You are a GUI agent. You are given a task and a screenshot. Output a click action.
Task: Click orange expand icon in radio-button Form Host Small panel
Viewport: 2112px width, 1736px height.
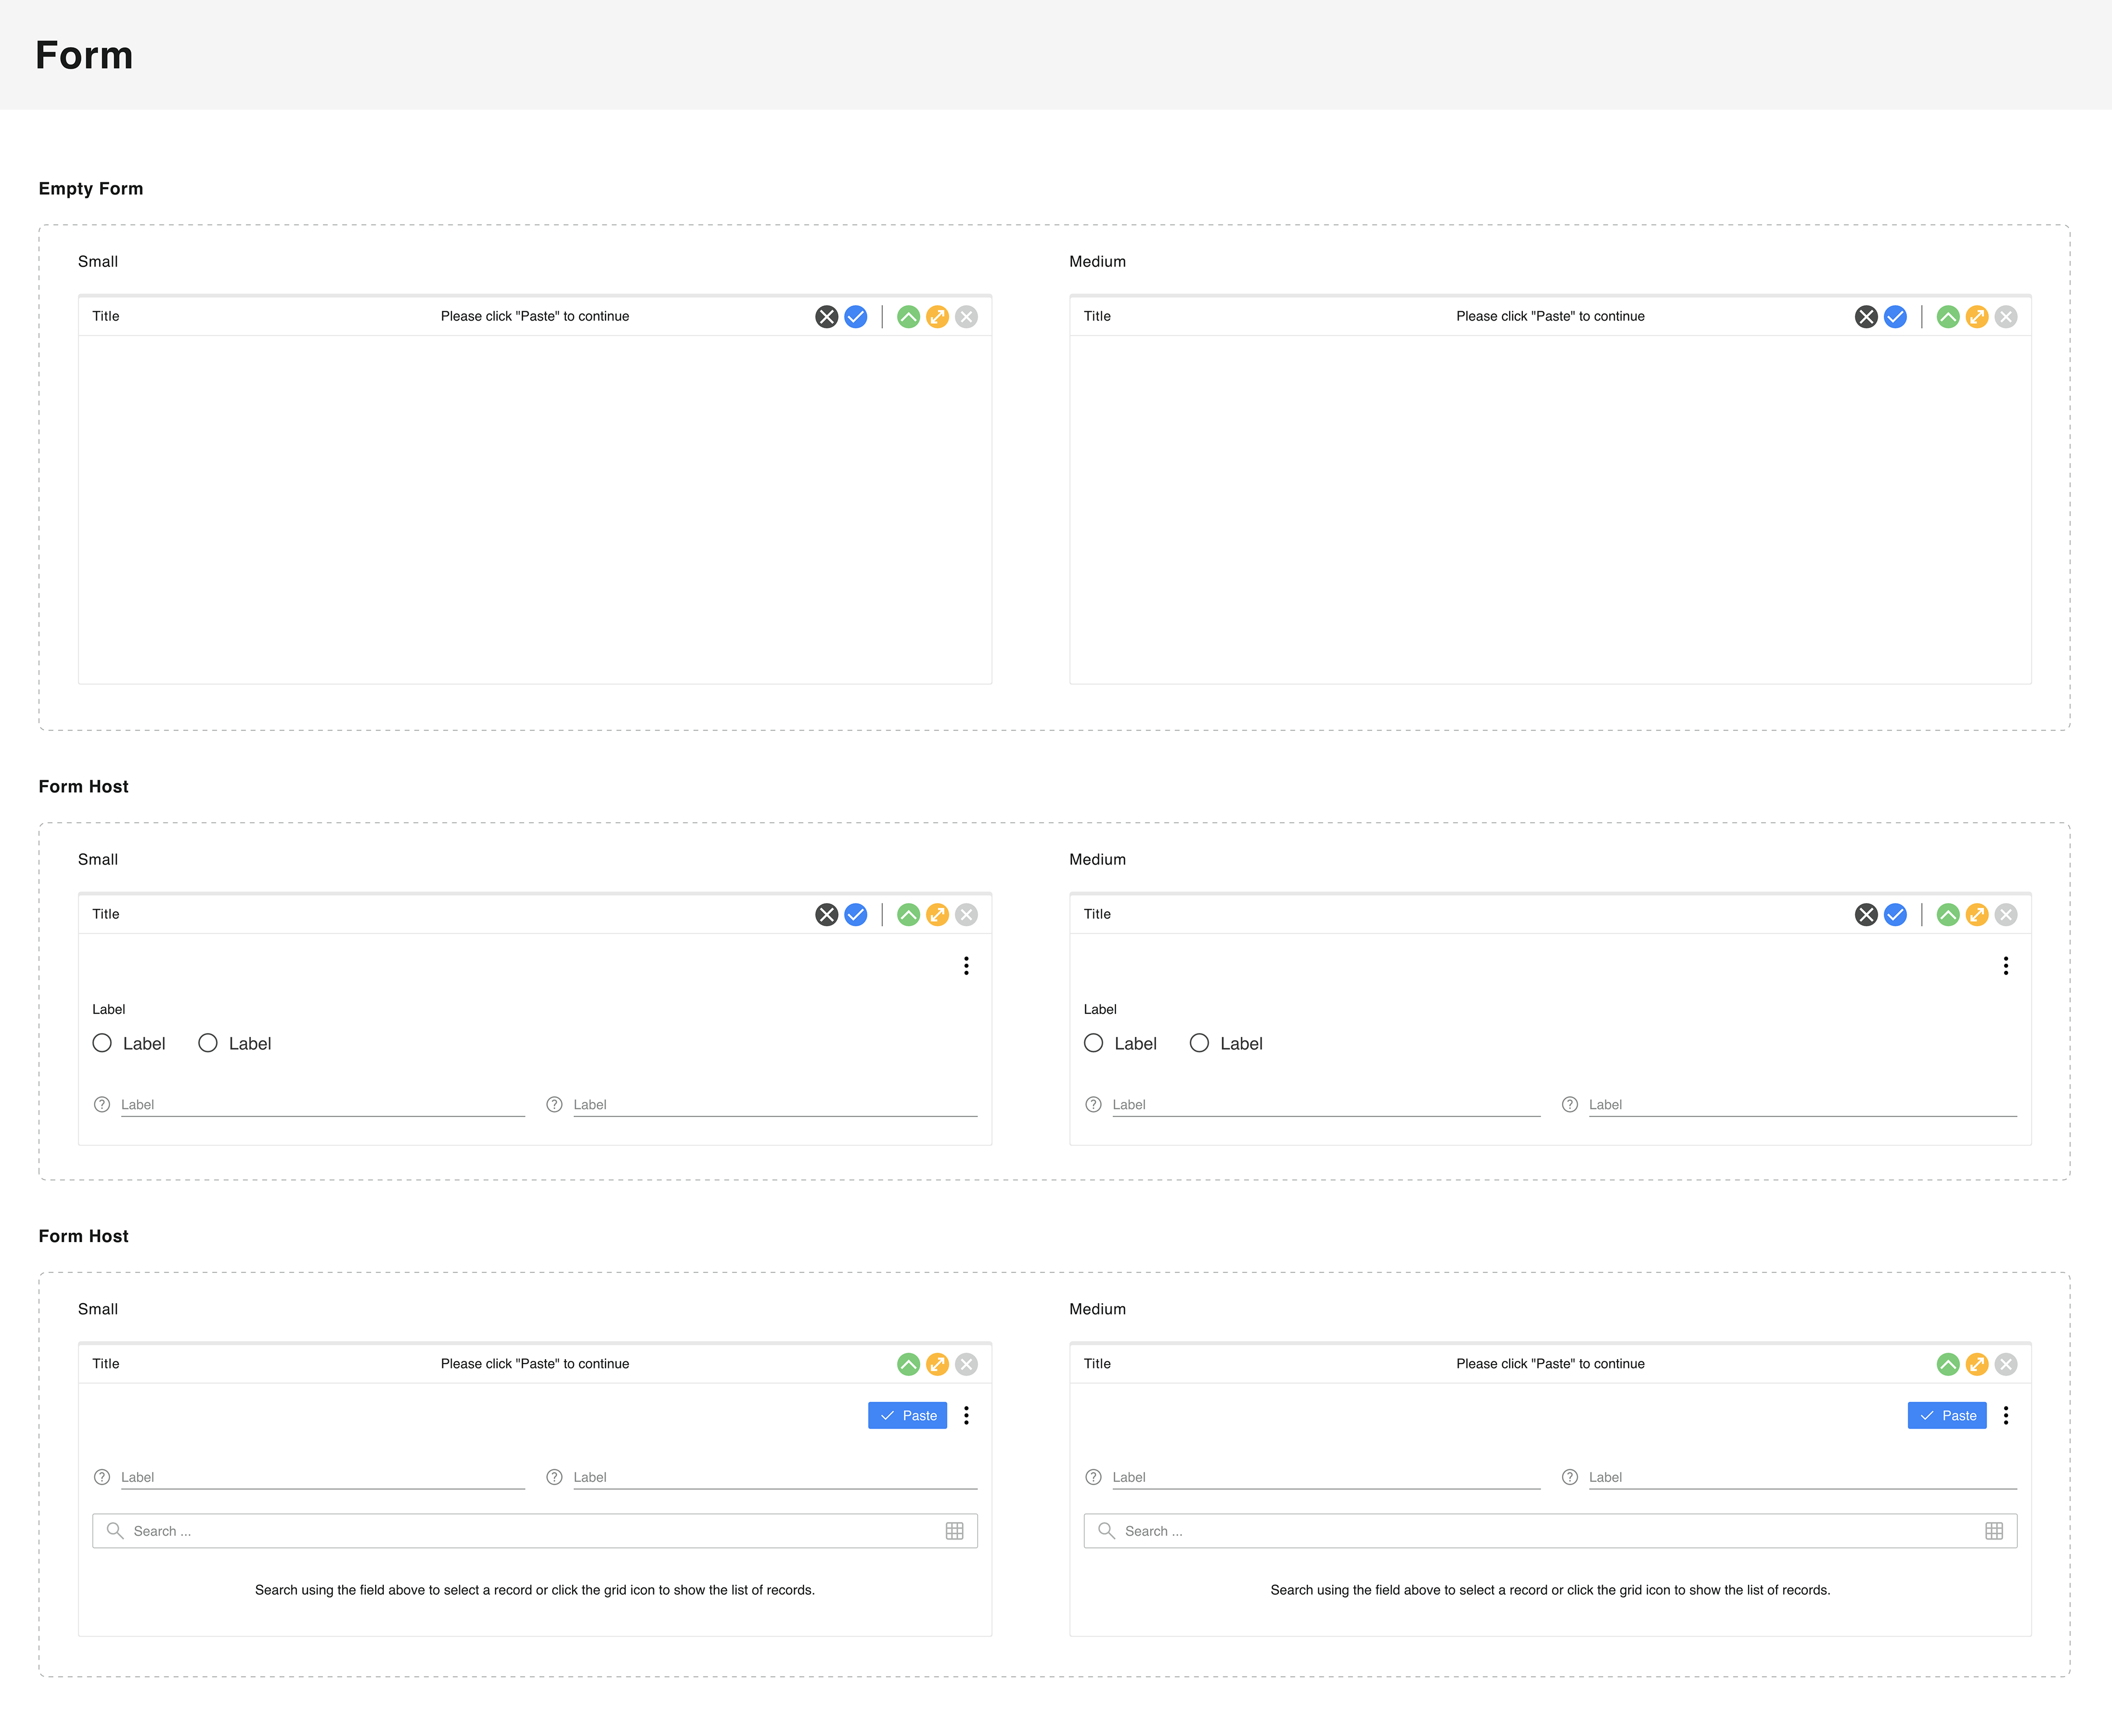937,915
